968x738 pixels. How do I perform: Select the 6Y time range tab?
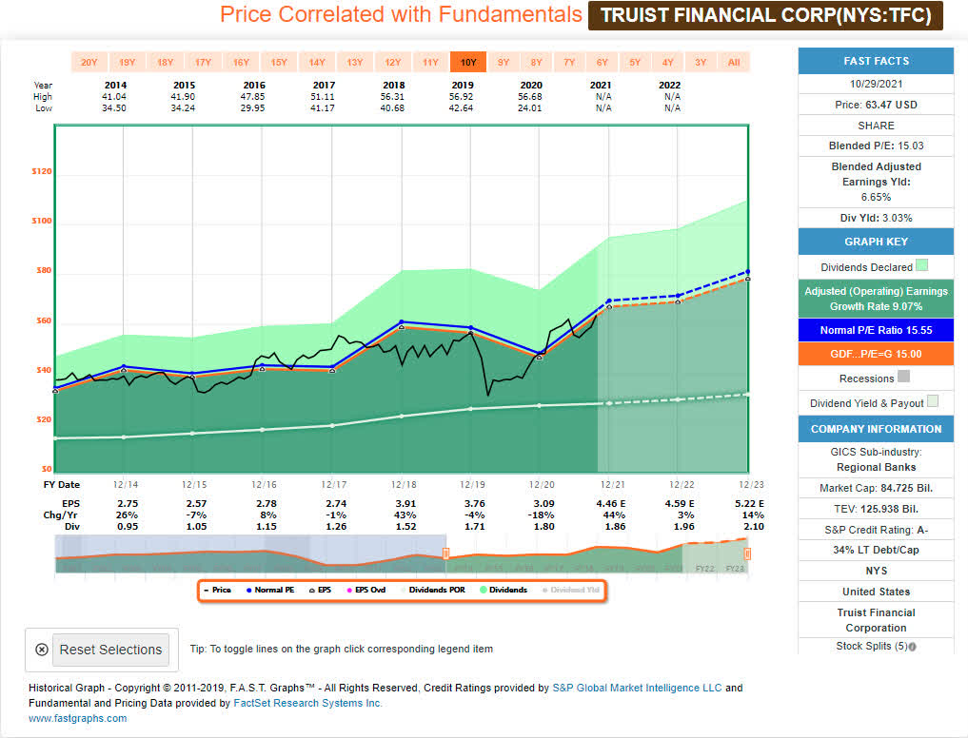point(603,63)
